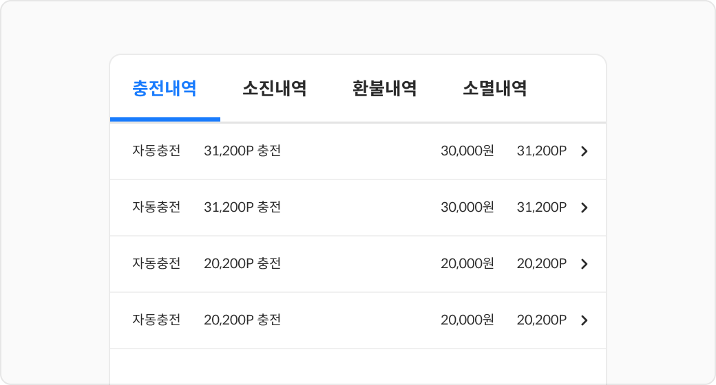This screenshot has width=716, height=385.
Task: Click the chevron on the last 20,200P row
Action: tap(585, 320)
